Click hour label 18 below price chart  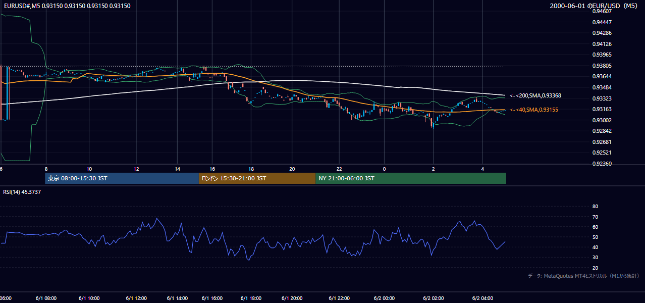(251, 169)
